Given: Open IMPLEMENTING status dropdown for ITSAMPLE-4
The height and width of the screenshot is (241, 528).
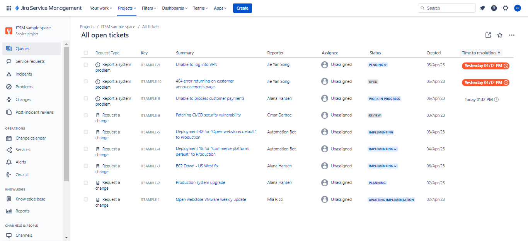Looking at the screenshot, I should (x=383, y=149).
